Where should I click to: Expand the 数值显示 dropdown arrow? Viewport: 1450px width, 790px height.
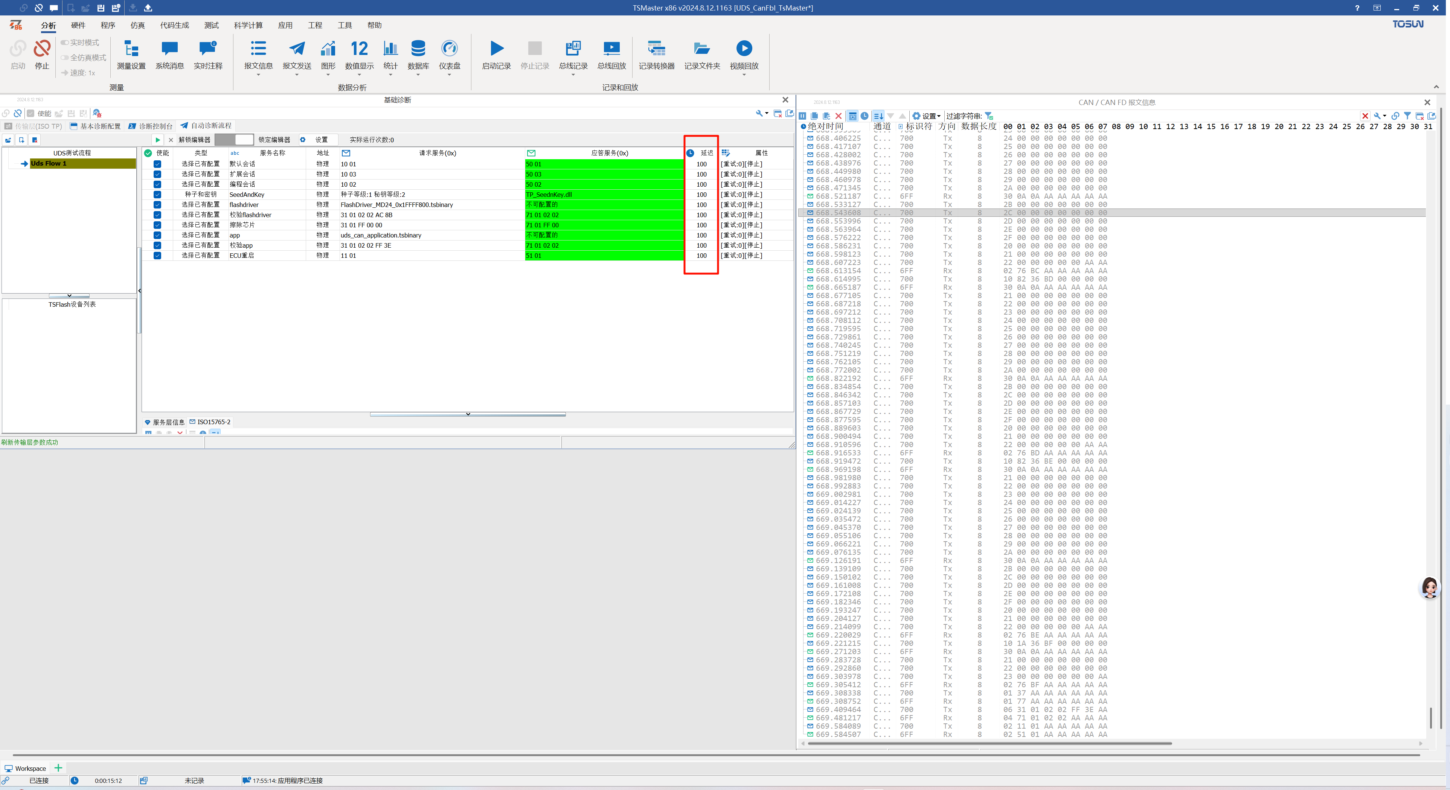coord(359,75)
